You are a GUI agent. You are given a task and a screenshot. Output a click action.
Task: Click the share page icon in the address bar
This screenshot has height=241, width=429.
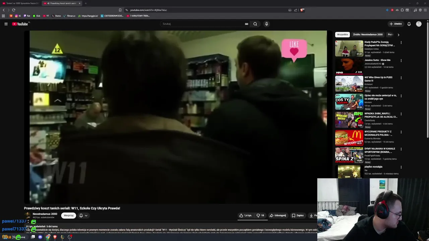pos(296,10)
